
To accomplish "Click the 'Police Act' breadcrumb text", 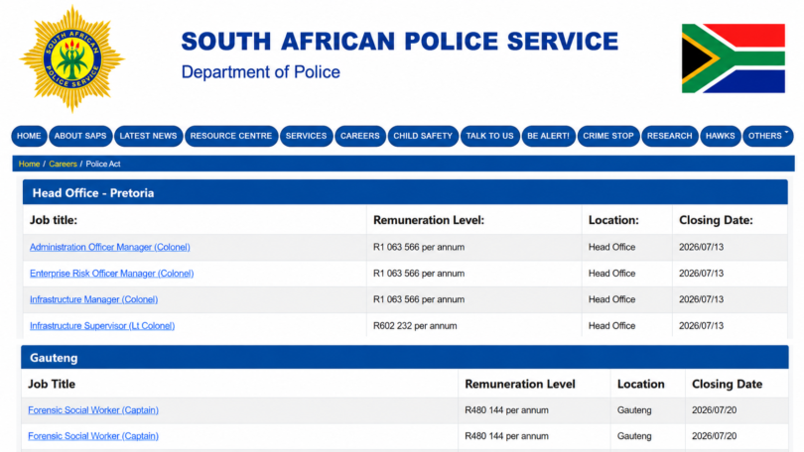I will pos(103,164).
